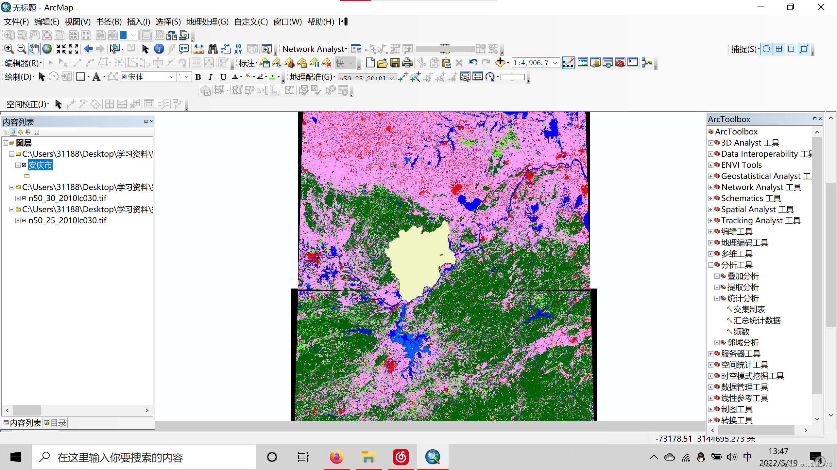Image resolution: width=837 pixels, height=470 pixels.
Task: Open the map scale dropdown
Action: [555, 63]
